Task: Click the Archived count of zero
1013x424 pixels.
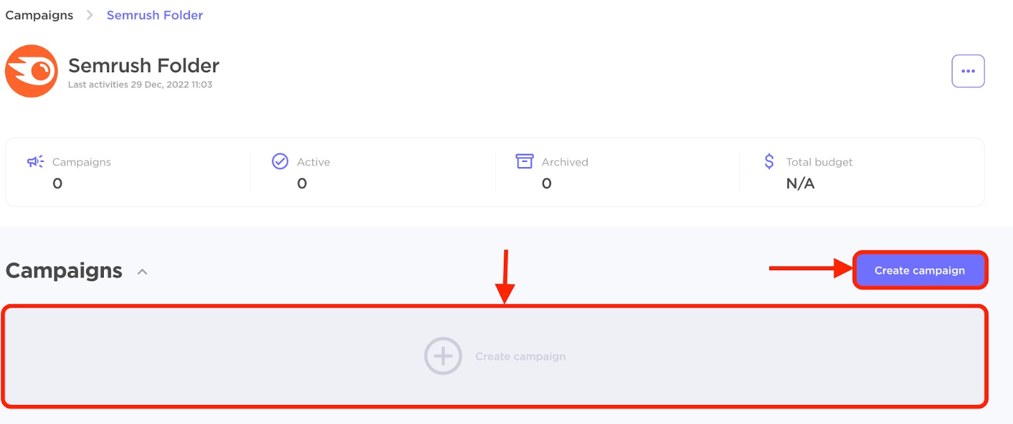Action: click(x=546, y=184)
